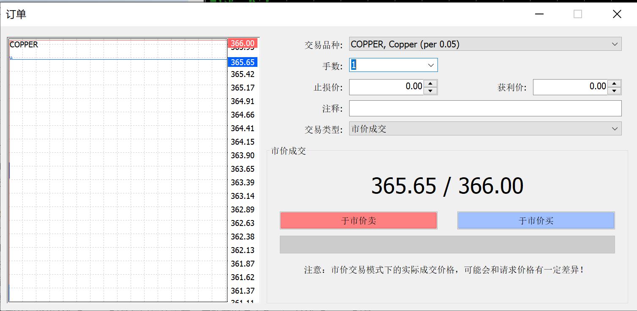Increase 止损价 using its up arrow
Screen dimensions: 637x311
430,84
